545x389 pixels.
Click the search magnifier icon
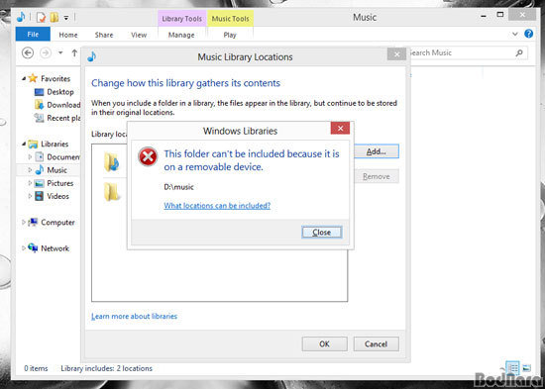[519, 52]
